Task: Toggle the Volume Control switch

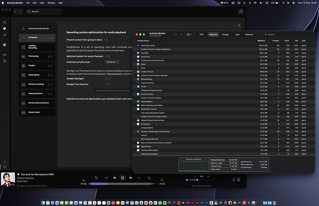Action: (50, 94)
